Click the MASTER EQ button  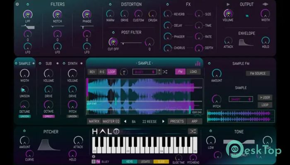(x=111, y=121)
